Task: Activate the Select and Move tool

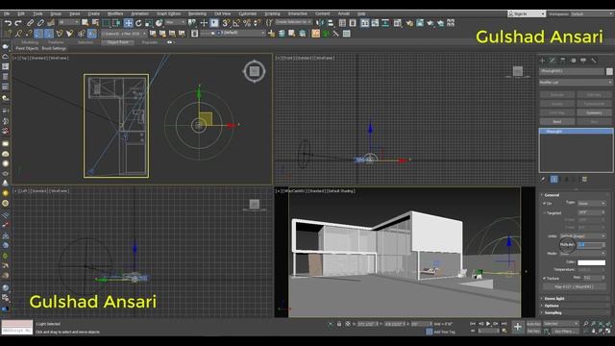Action: coord(128,23)
